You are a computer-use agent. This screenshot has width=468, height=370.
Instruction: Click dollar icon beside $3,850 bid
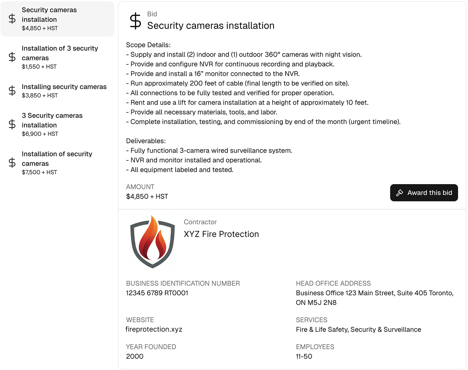pyautogui.click(x=12, y=91)
